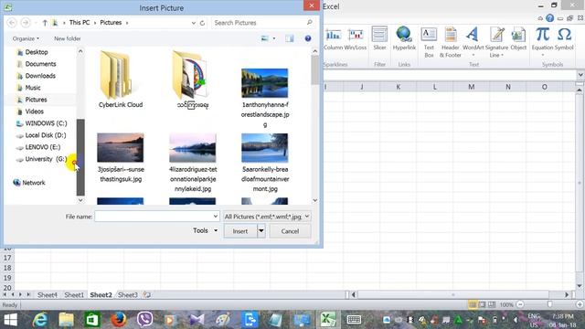Open Firefox from taskbar

coord(118,320)
